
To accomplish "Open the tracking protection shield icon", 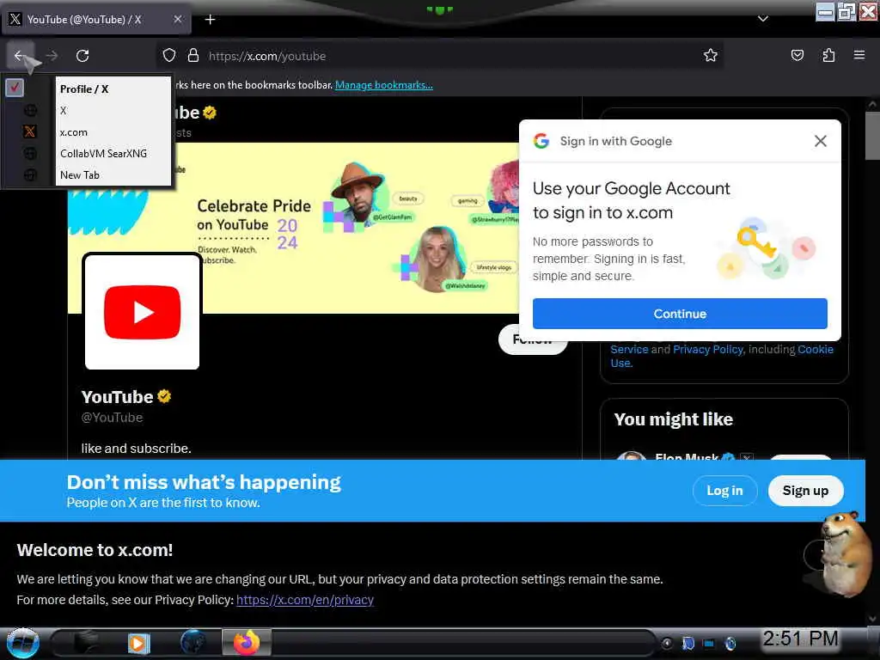I will (169, 56).
